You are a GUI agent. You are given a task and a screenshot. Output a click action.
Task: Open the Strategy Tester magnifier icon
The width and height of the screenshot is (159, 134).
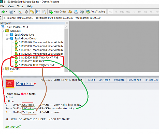(44, 12)
